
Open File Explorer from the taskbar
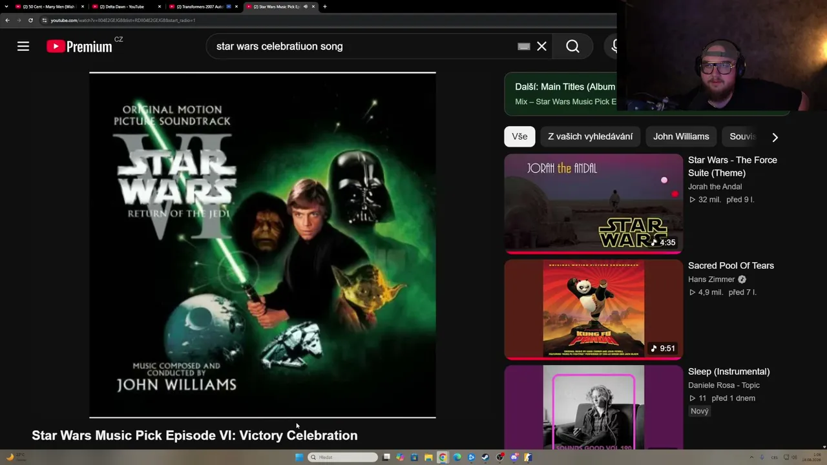[x=428, y=457]
